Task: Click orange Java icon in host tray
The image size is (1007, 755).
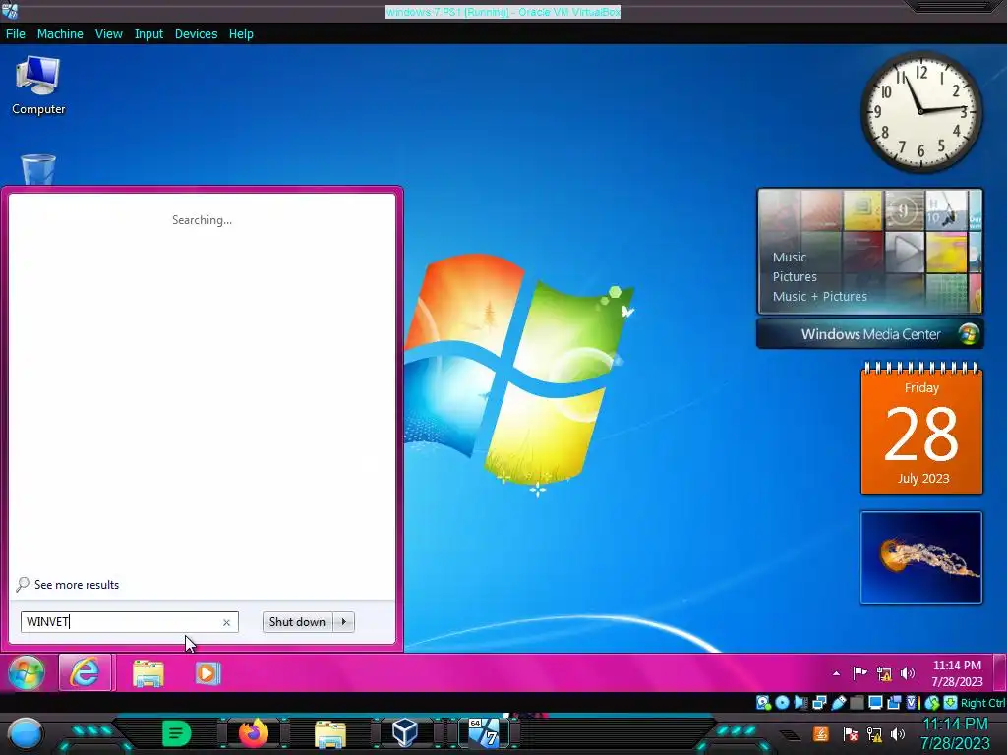Action: coord(821,733)
